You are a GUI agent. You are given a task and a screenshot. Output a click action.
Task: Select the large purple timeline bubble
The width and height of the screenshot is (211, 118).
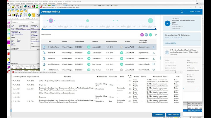click(51, 21)
